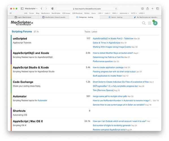Screen dimensions: 169x141
Task: Open AppleScript | Mac OS X category
Action: (28, 121)
